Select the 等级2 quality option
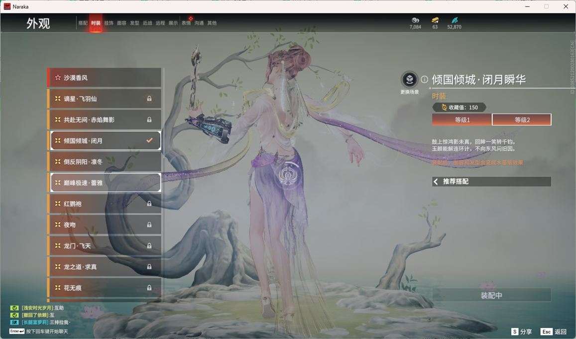This screenshot has height=339, width=576. (x=521, y=119)
